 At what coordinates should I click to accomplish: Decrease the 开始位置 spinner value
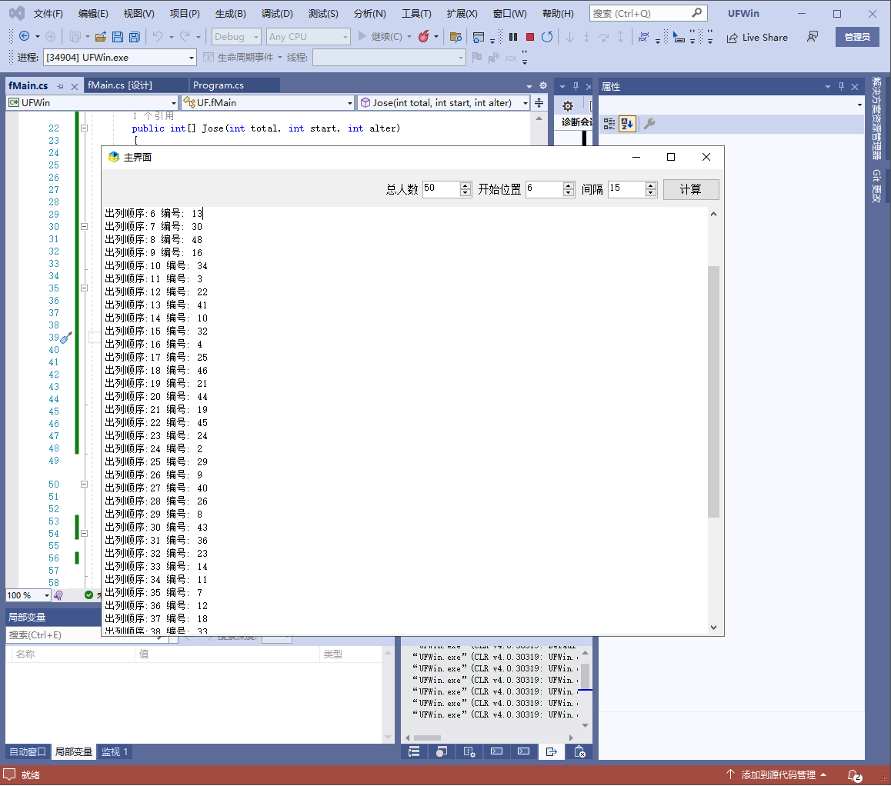569,193
